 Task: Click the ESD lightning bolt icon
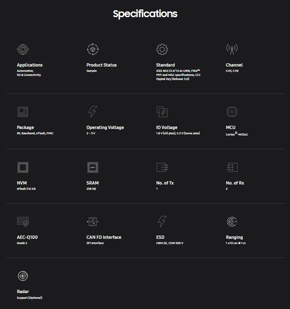pos(162,222)
